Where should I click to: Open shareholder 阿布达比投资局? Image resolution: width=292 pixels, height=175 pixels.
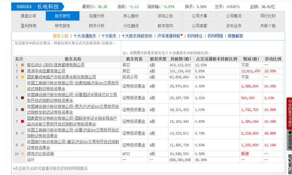click(41, 154)
